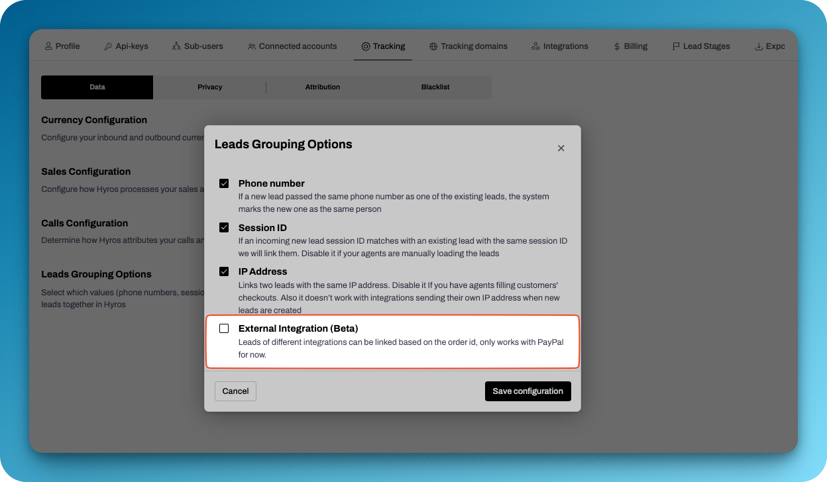The image size is (827, 482).
Task: Click the Integrations icon in the nav
Action: pos(535,46)
